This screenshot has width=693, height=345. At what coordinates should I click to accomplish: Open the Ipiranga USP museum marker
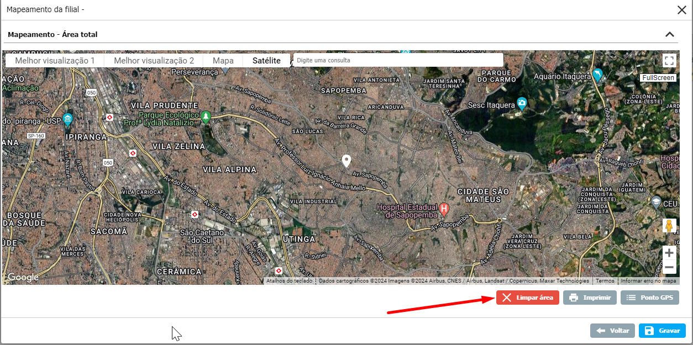pyautogui.click(x=67, y=119)
